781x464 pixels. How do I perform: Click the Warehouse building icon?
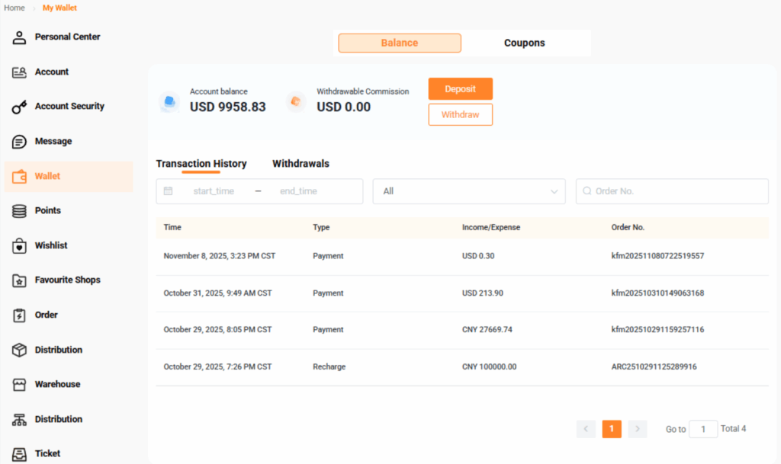[20, 385]
